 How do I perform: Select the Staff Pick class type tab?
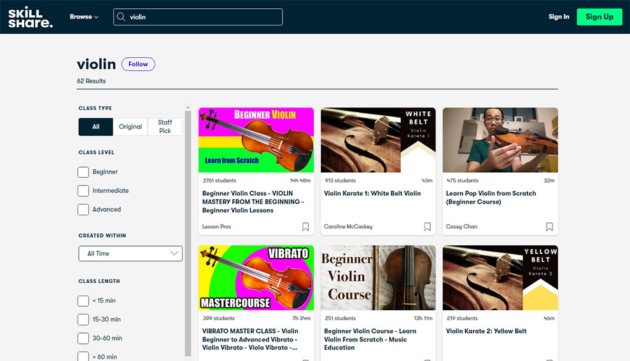(x=165, y=126)
